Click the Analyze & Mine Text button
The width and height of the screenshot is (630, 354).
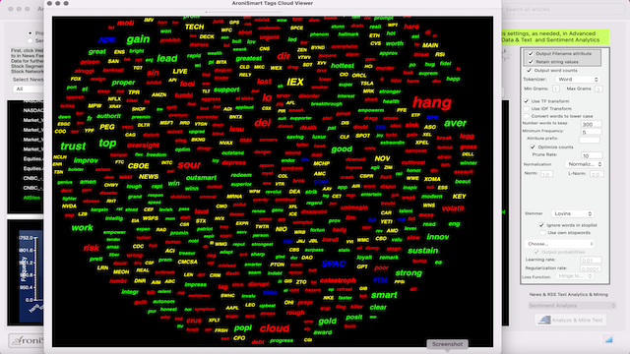tap(571, 320)
